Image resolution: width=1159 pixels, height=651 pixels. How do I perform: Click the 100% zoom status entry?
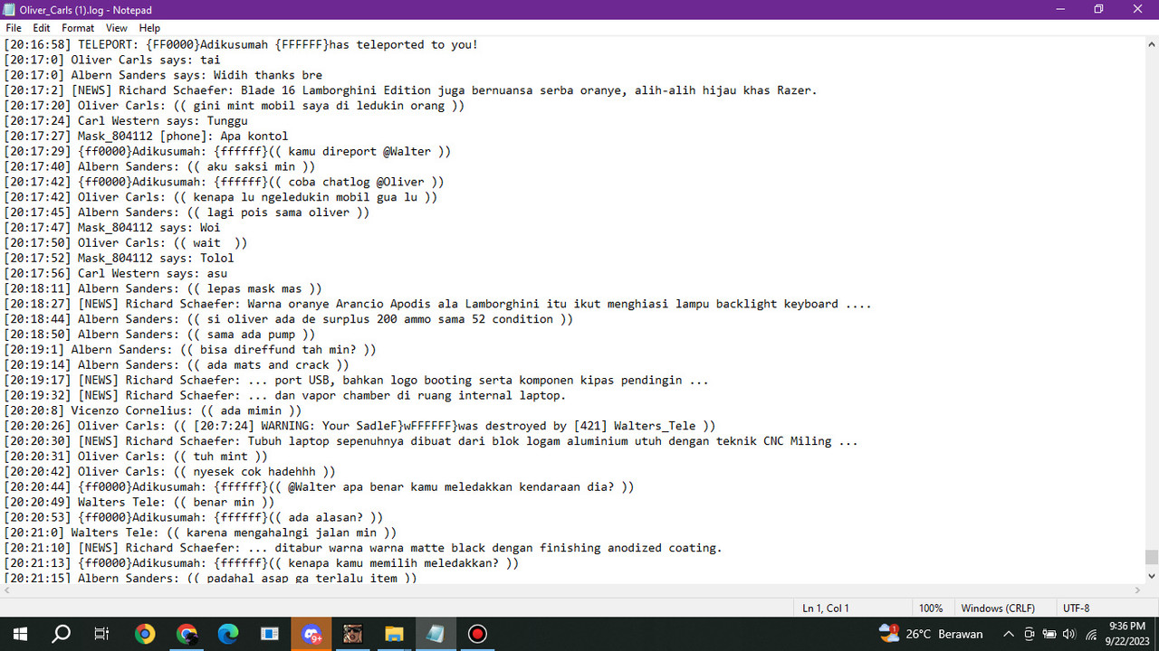tap(931, 609)
